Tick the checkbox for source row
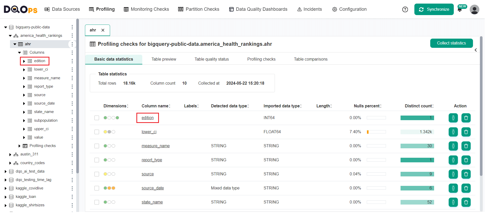Image resolution: width=486 pixels, height=215 pixels. click(97, 174)
